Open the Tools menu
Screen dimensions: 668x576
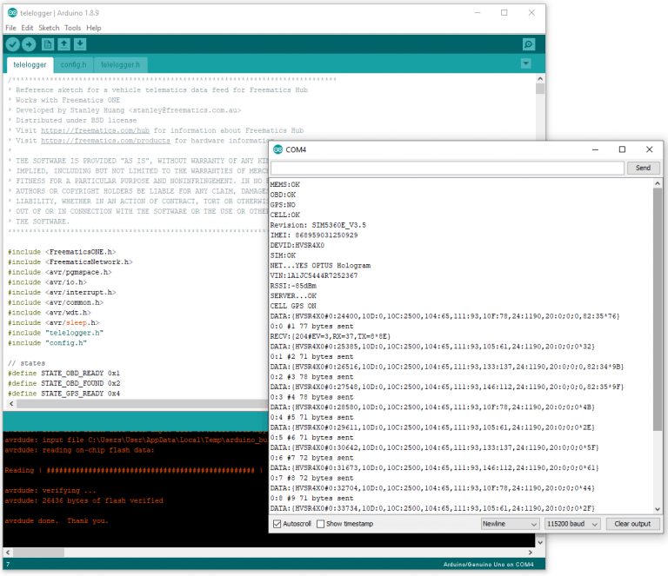point(73,28)
